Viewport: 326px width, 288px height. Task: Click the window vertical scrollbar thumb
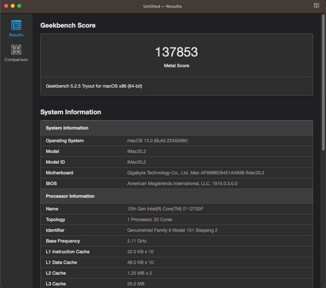pyautogui.click(x=323, y=83)
